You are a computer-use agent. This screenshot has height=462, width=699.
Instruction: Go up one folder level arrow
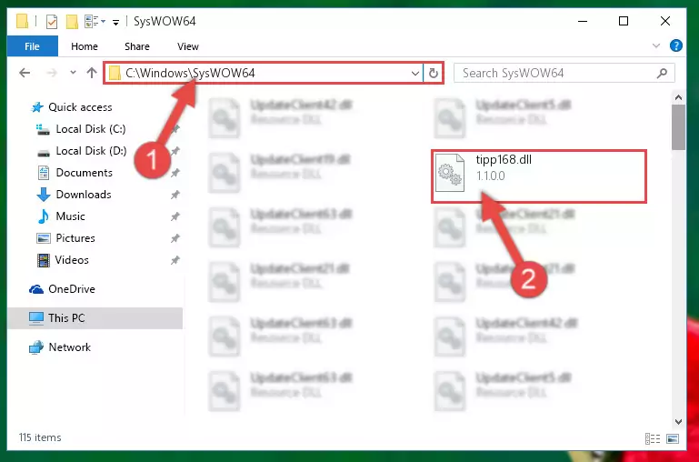[92, 73]
